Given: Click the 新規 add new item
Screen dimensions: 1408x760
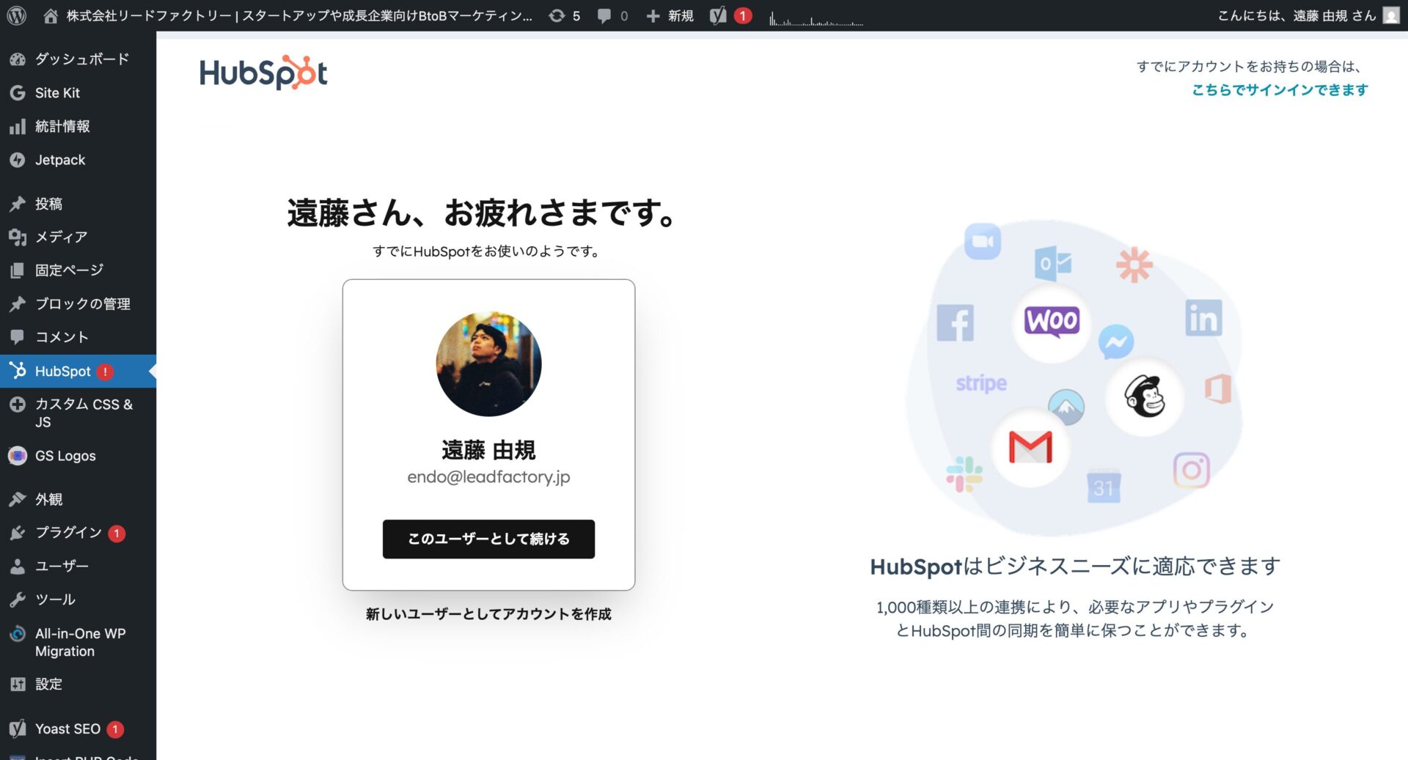Looking at the screenshot, I should click(x=670, y=15).
